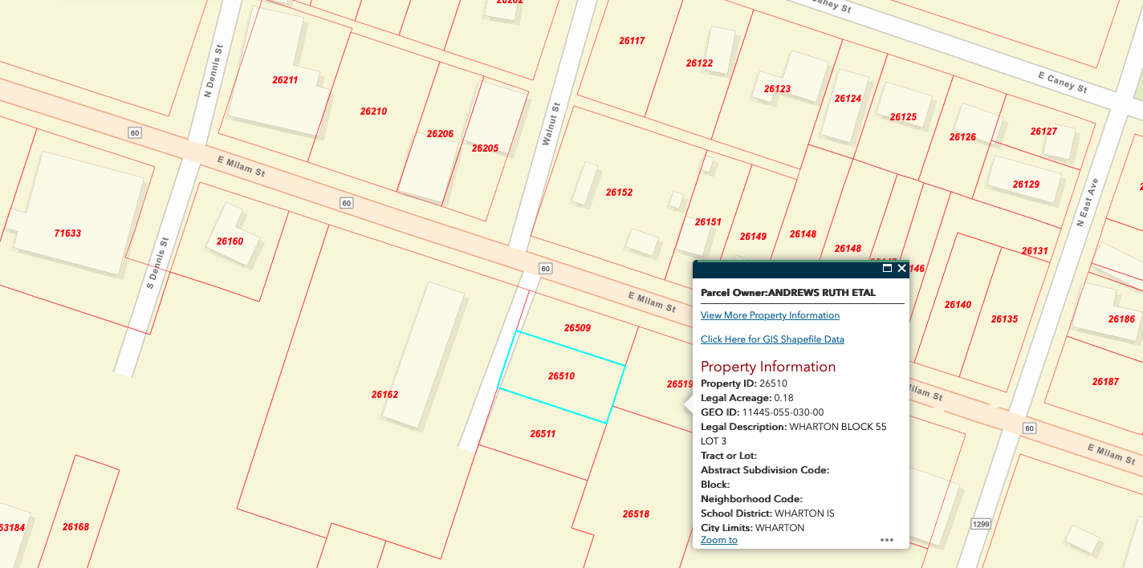The image size is (1143, 568).
Task: Select parcel 26160 on the map
Action: click(230, 241)
